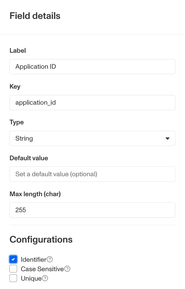Click the Label field containing Application ID
185x289 pixels.
(92, 67)
